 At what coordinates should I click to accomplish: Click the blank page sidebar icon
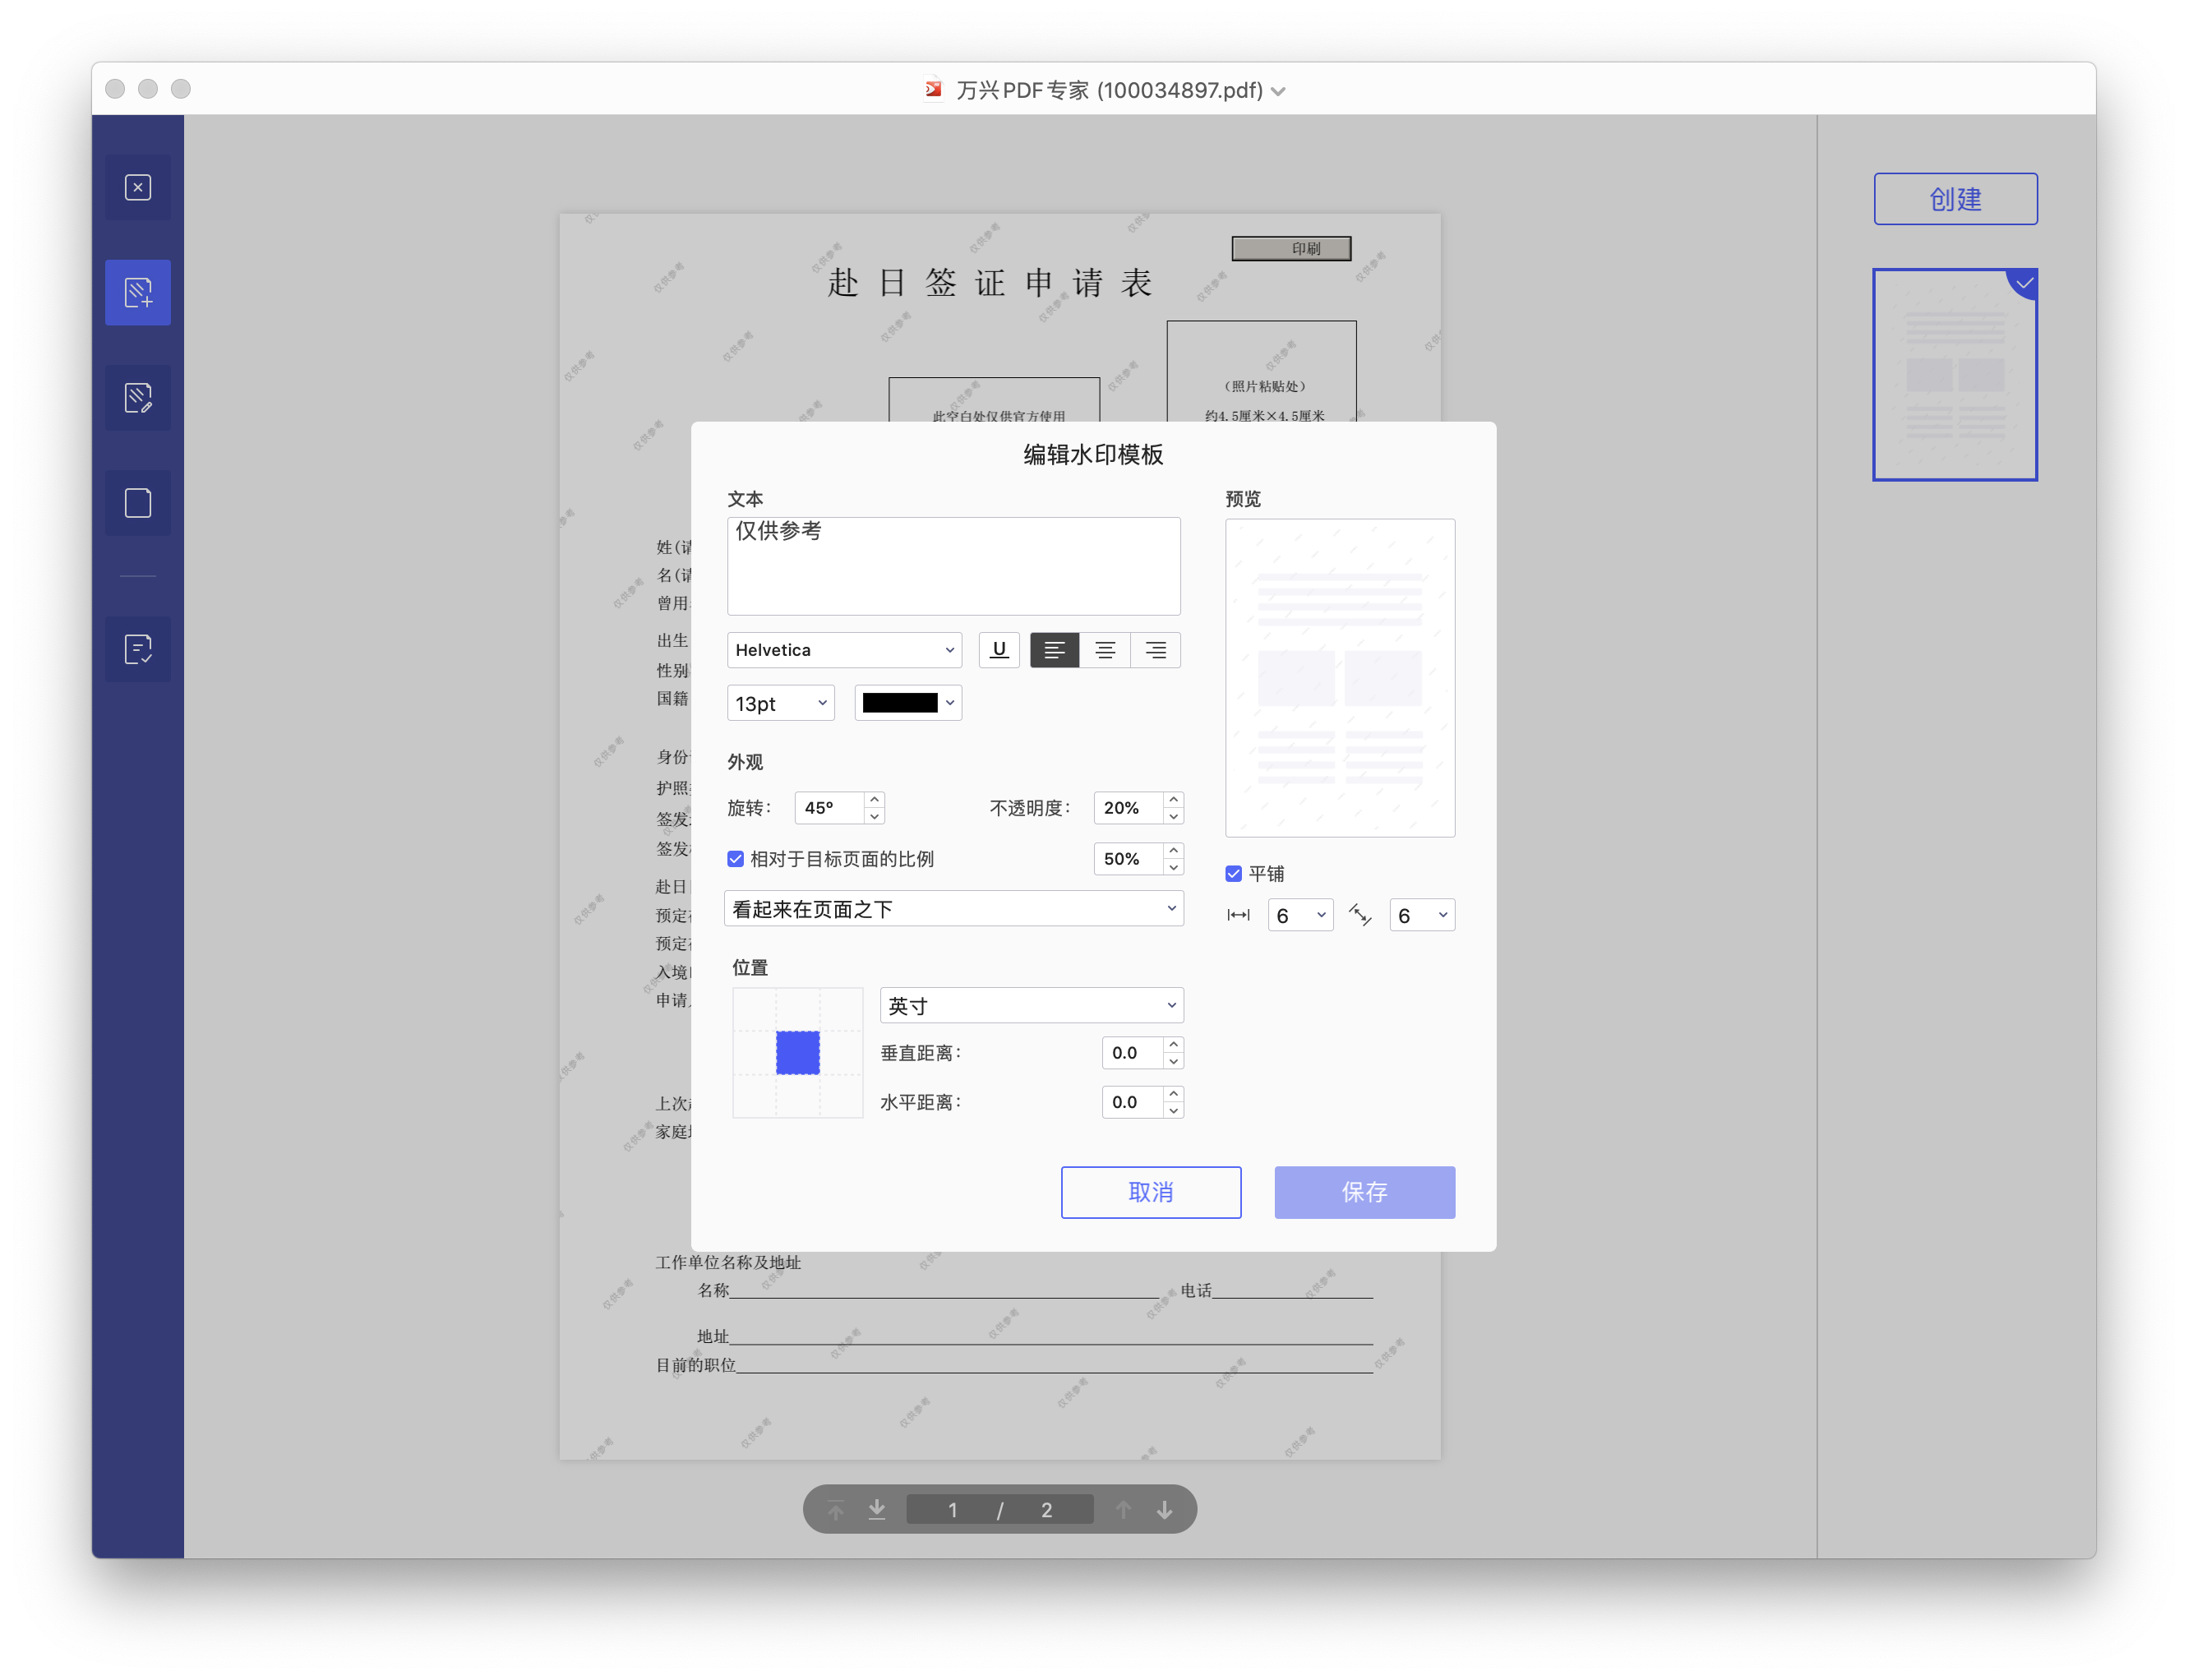coord(138,503)
